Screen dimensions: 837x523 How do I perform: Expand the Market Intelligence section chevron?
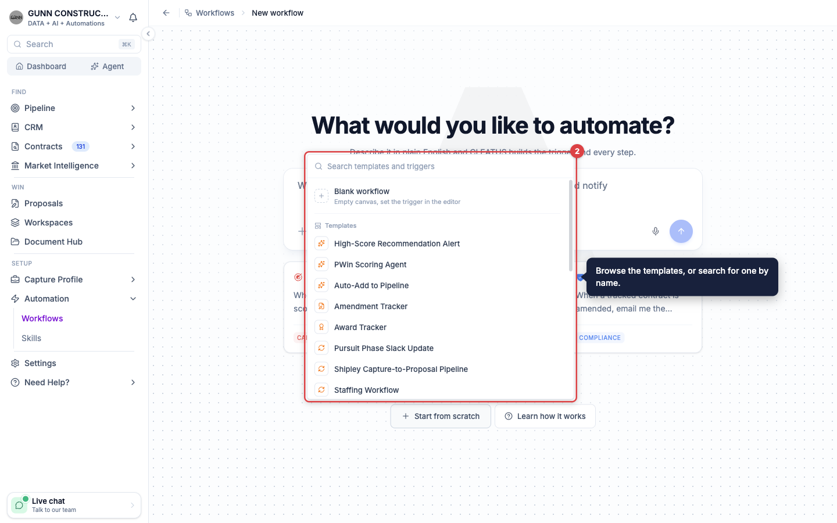[x=133, y=166]
